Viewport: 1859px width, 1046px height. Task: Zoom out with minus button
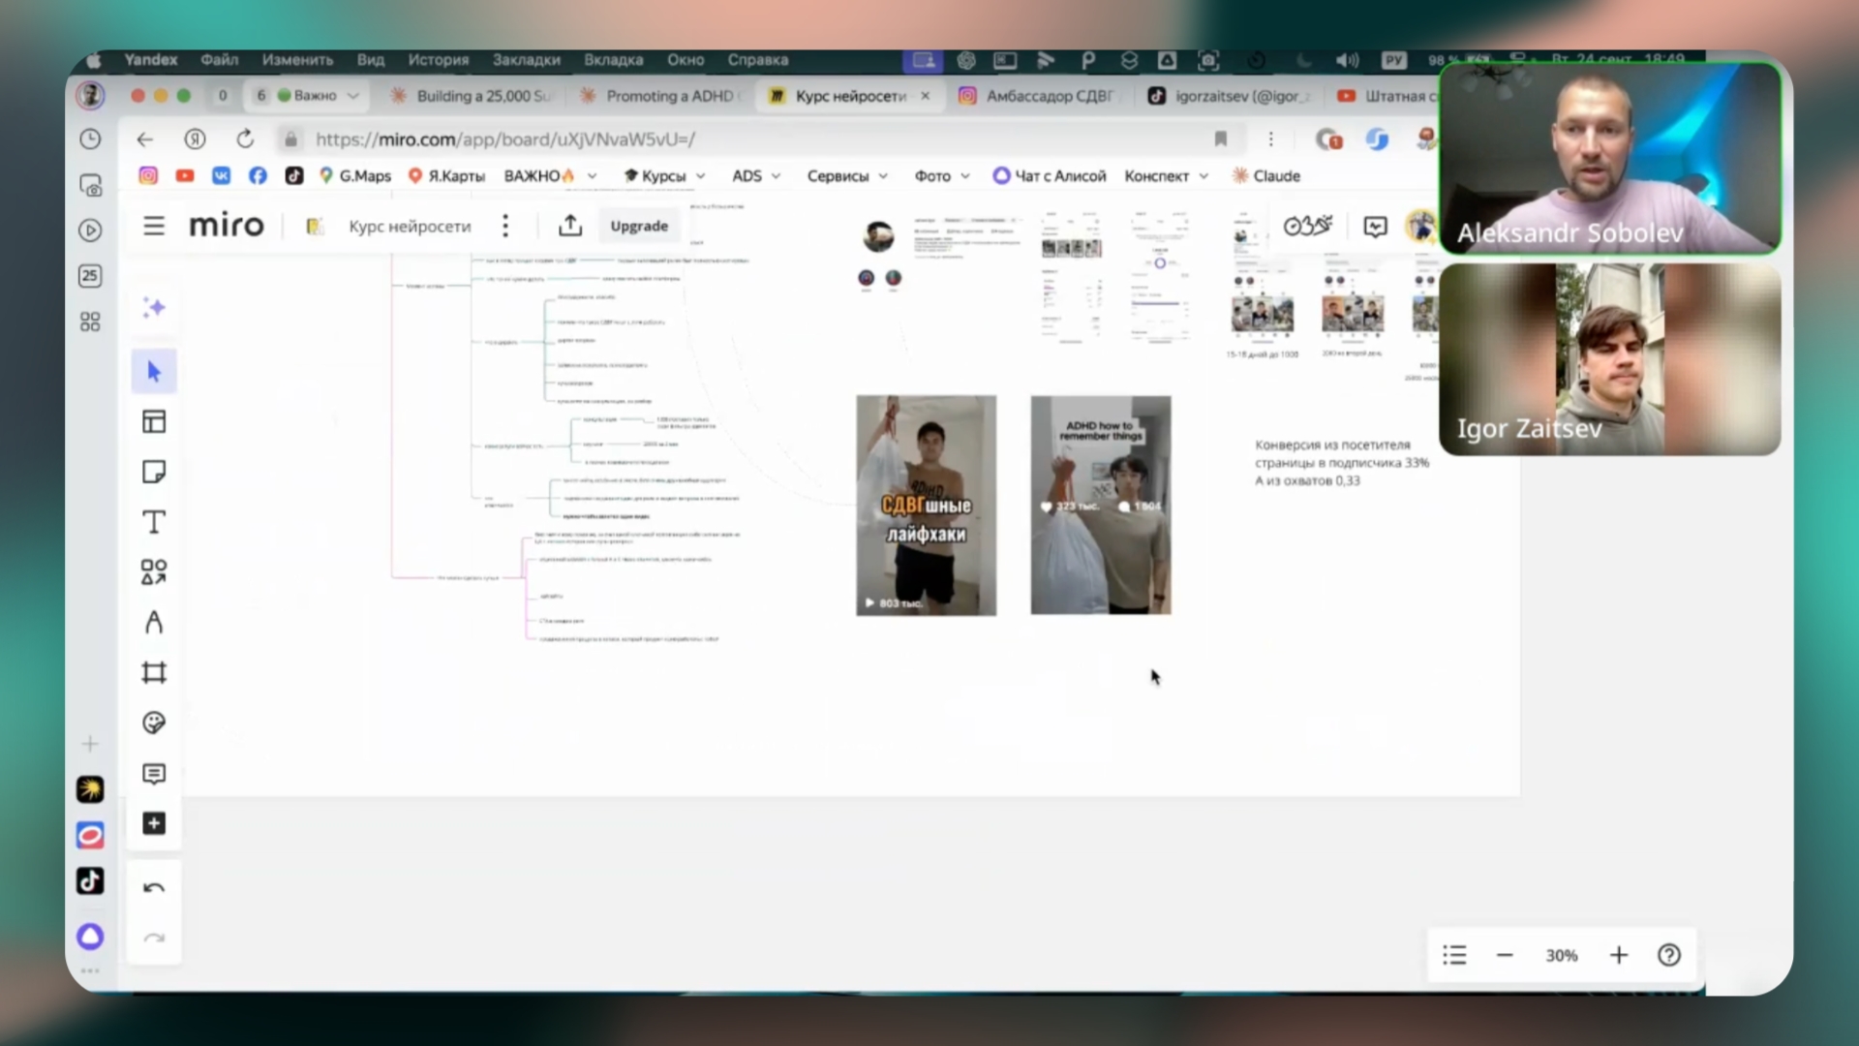pos(1505,955)
